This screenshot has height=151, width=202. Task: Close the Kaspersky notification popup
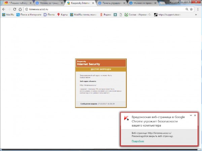tap(195, 115)
